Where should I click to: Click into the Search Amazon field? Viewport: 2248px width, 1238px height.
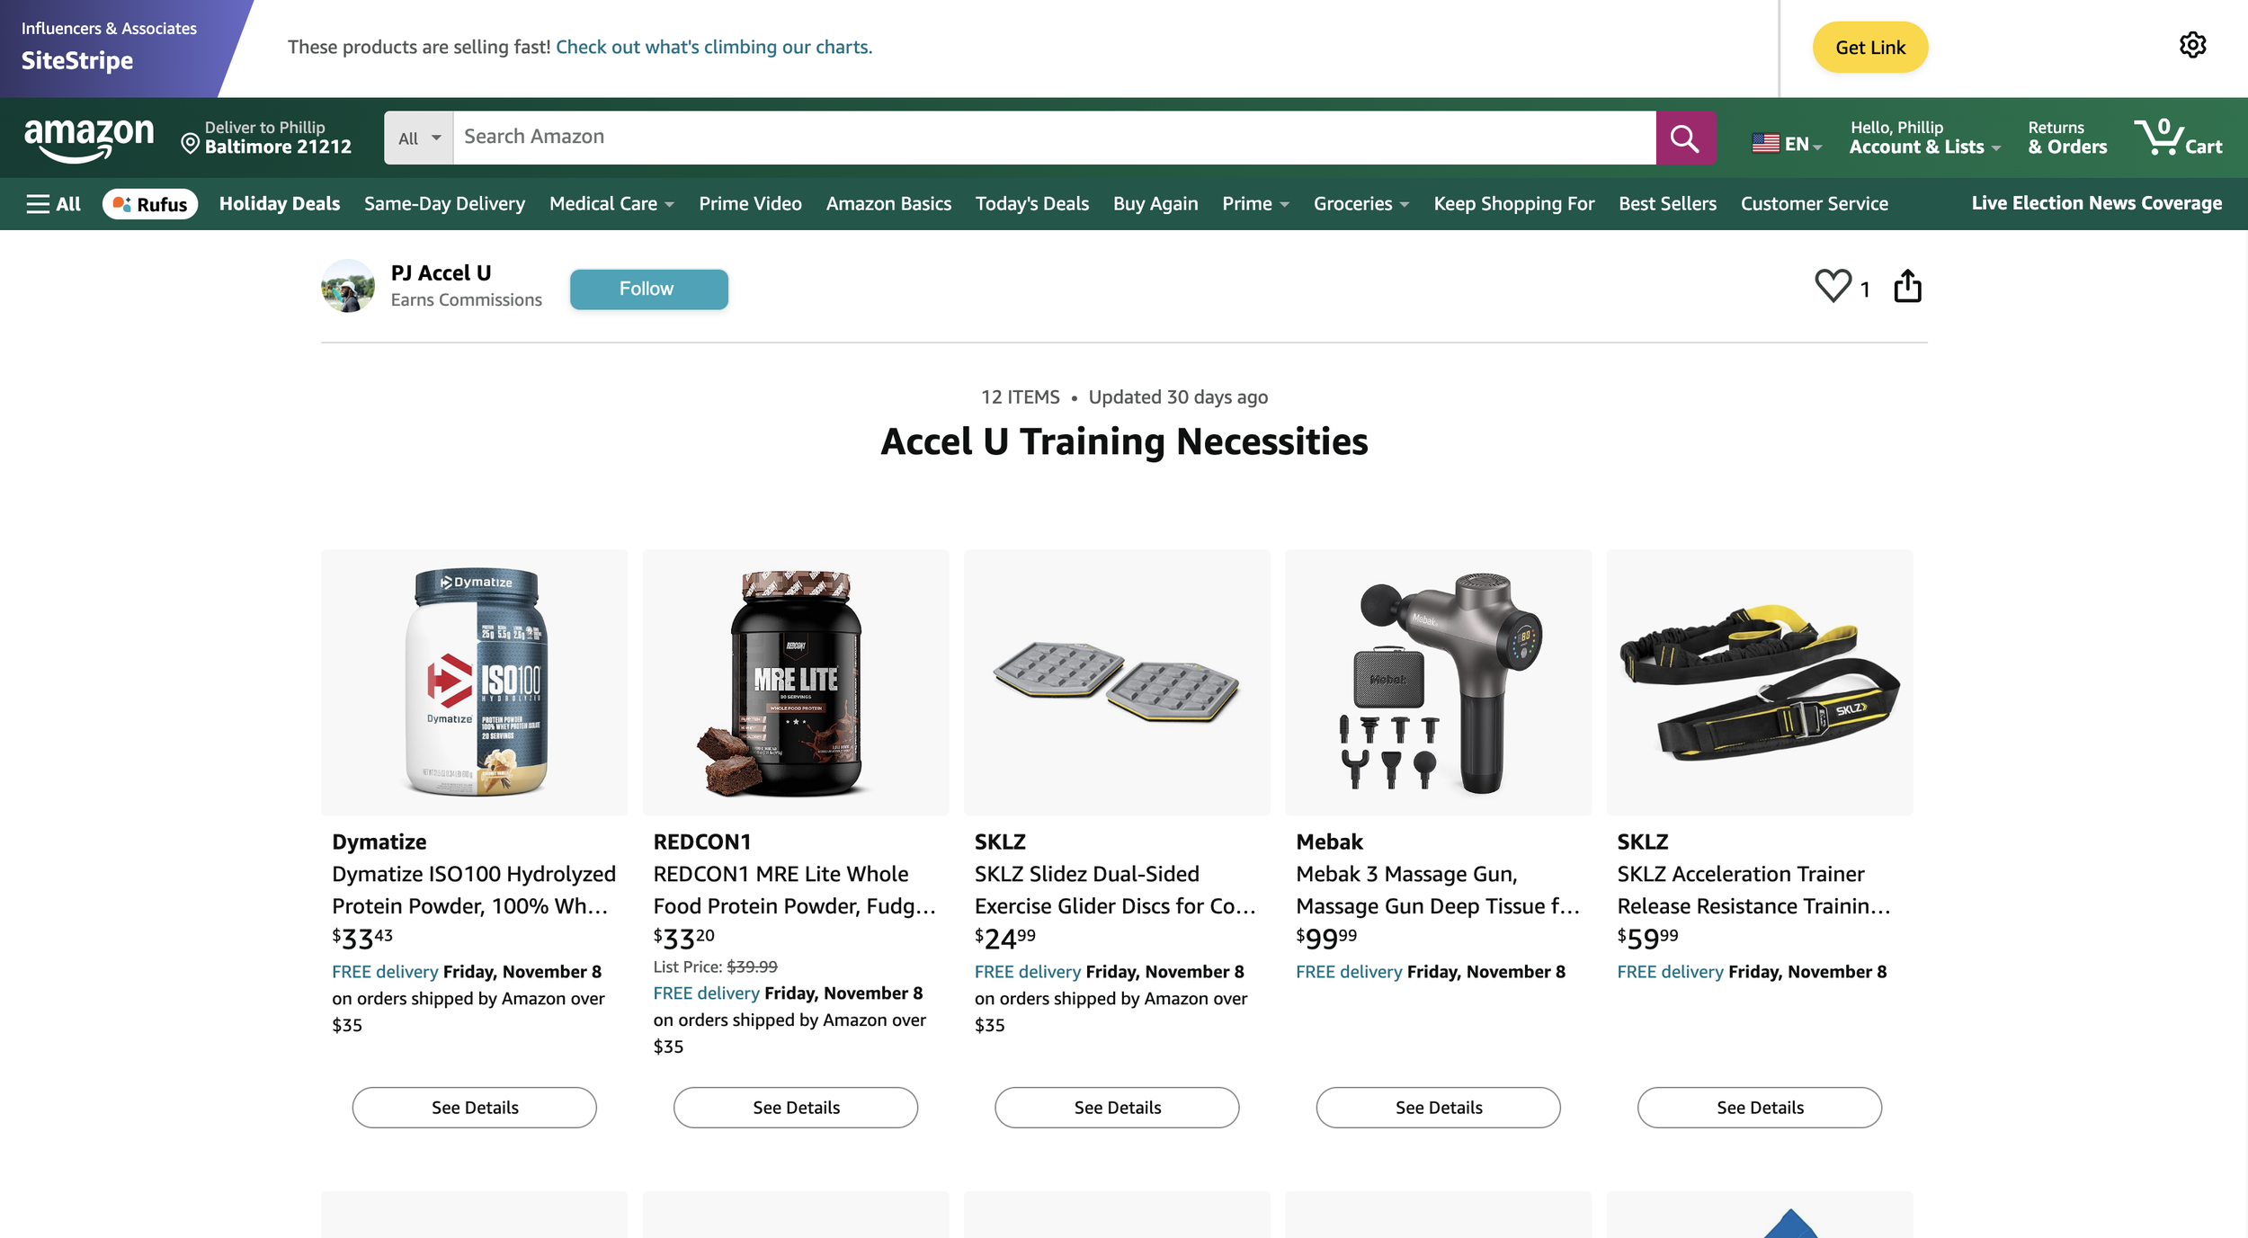(1052, 138)
